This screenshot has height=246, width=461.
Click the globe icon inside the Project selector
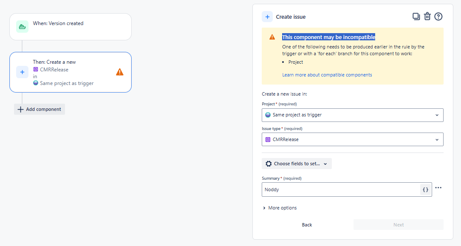coord(268,115)
